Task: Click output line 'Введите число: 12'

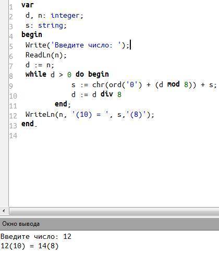Action: coord(36,237)
